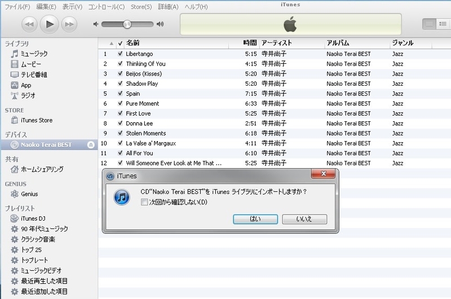Uncheck the Thinking Of You checkbox

120,64
